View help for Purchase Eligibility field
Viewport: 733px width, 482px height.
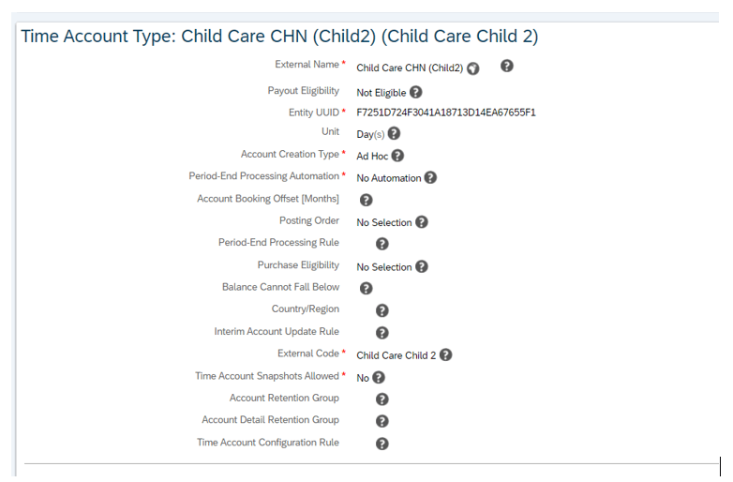(421, 266)
